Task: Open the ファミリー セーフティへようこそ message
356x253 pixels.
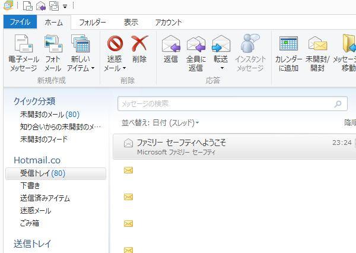Action: [x=225, y=147]
